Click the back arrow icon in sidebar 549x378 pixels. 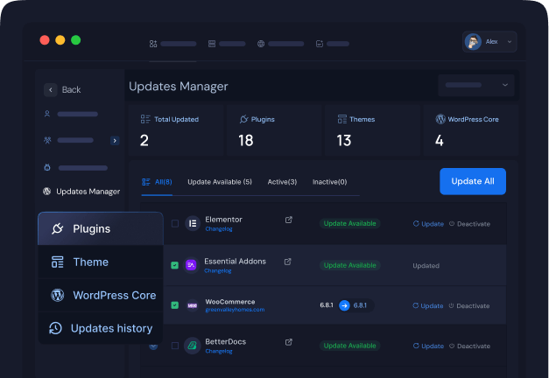(x=51, y=89)
